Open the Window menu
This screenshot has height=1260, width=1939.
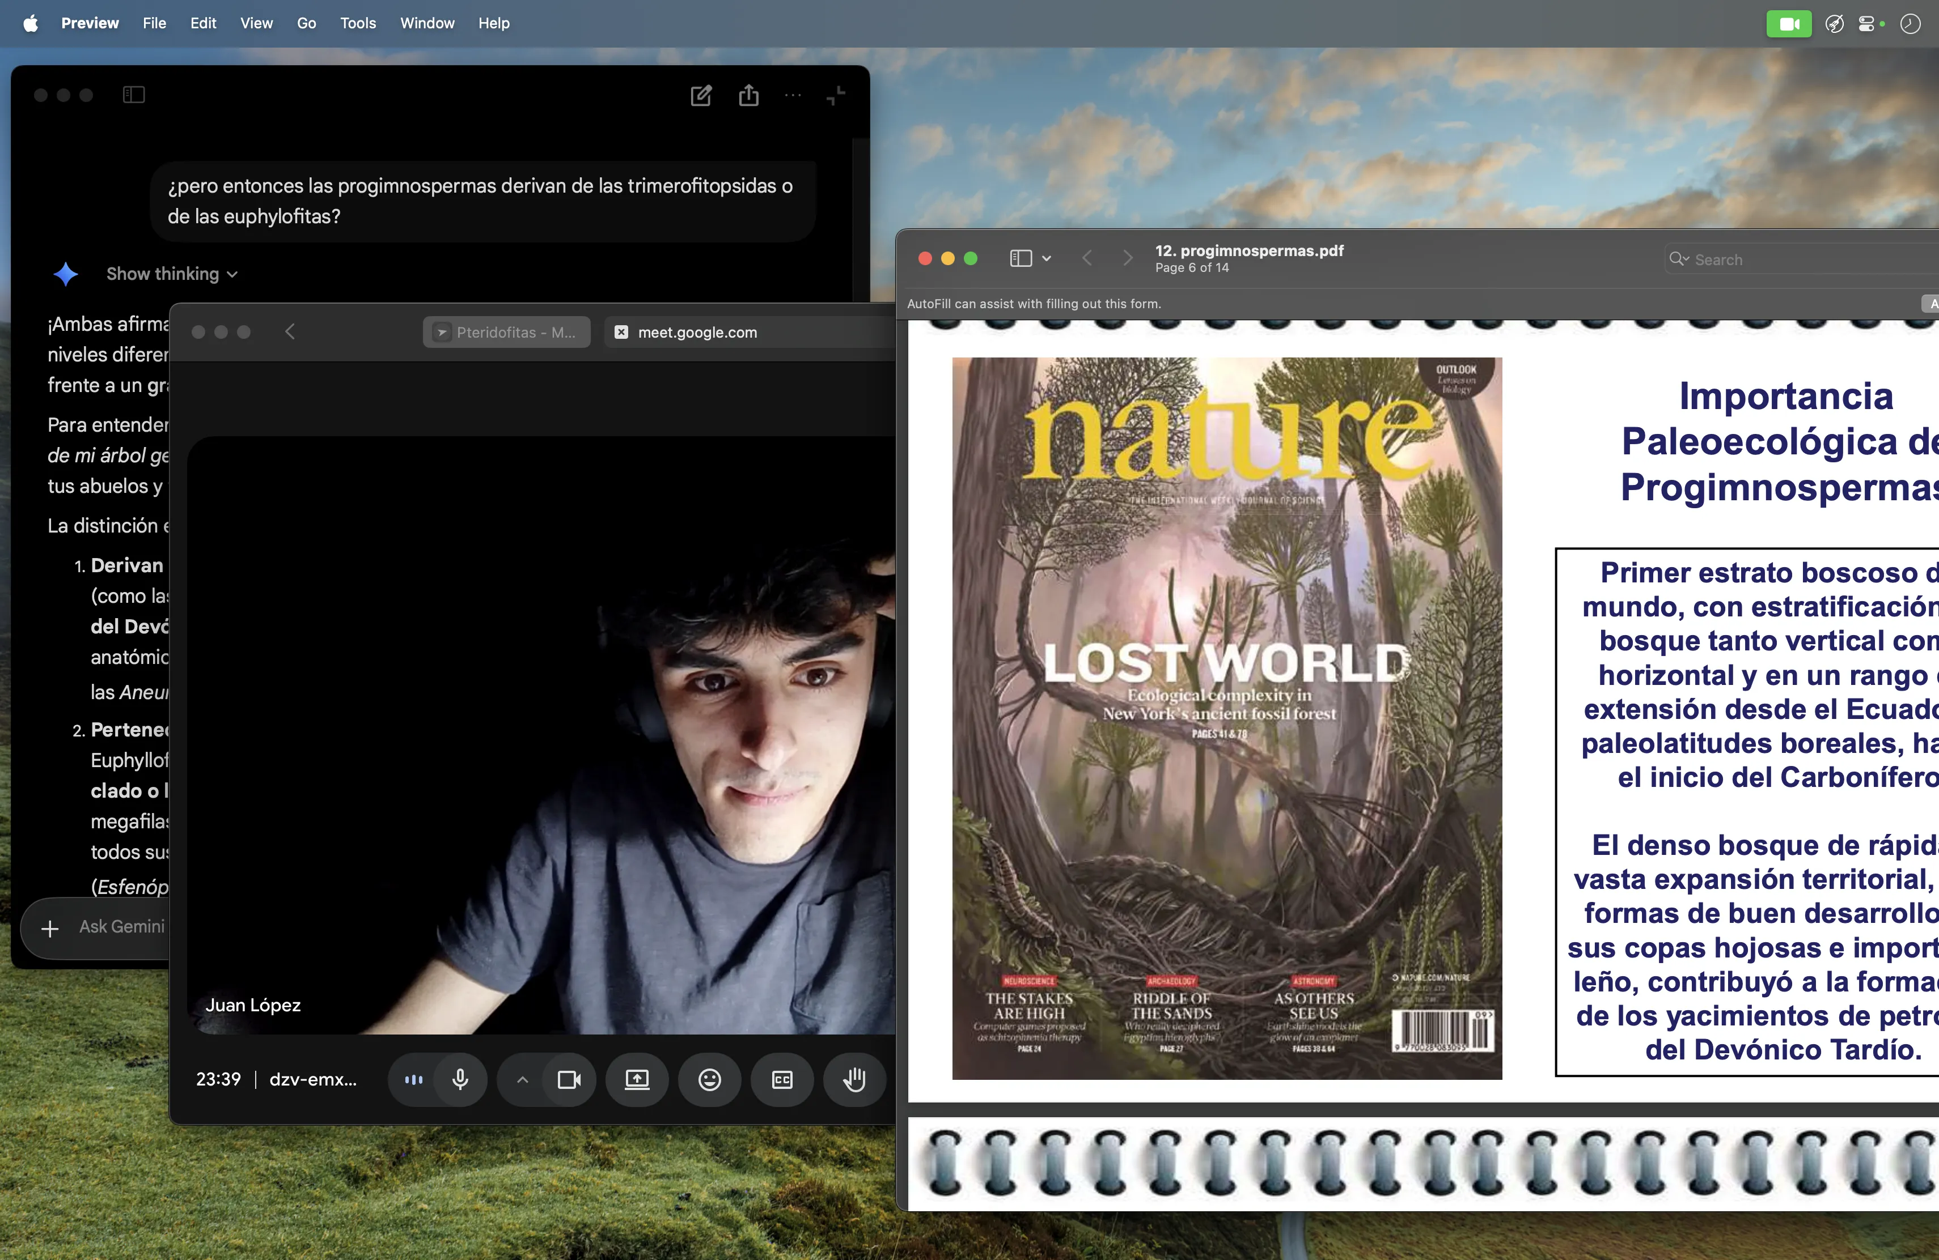pos(427,23)
